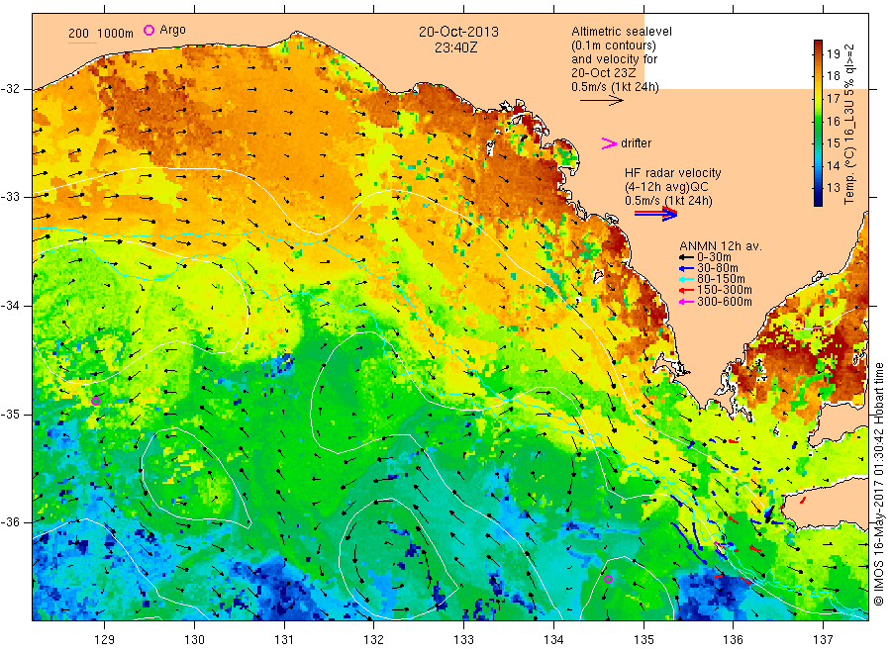891x653 pixels.
Task: Click the '30-80m' depth range label
Action: (718, 268)
